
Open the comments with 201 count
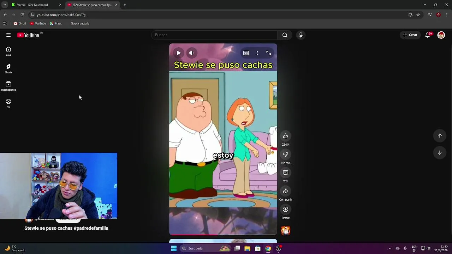[x=285, y=173]
